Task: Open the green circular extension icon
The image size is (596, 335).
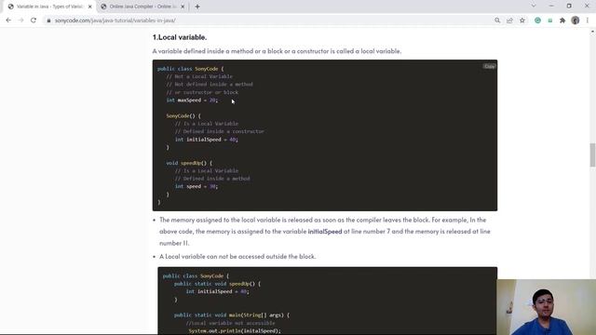Action: (537, 20)
